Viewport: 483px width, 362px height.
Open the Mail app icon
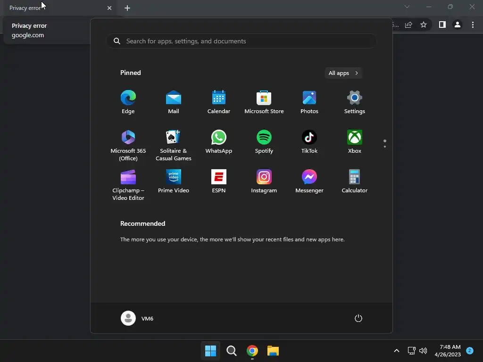tap(174, 102)
